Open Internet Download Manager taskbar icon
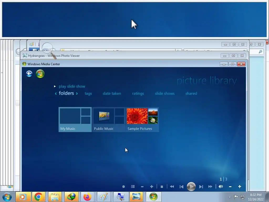This screenshot has width=269, height=202. point(71,197)
